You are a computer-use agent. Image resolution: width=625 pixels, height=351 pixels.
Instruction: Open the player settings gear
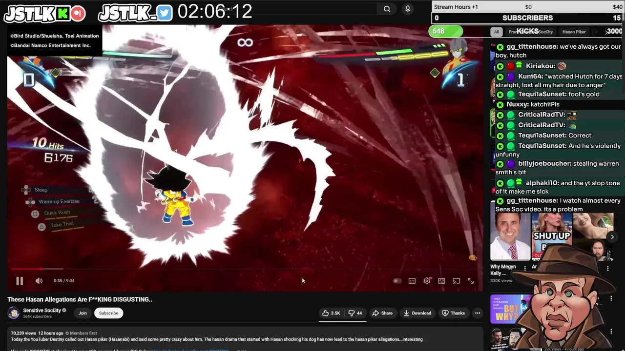427,281
